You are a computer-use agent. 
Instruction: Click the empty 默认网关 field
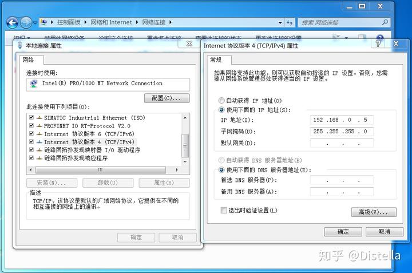point(342,143)
